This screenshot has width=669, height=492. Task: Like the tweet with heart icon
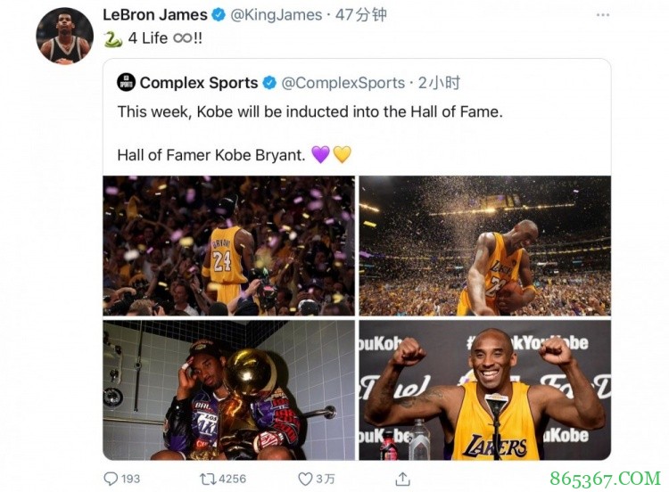coord(304,479)
